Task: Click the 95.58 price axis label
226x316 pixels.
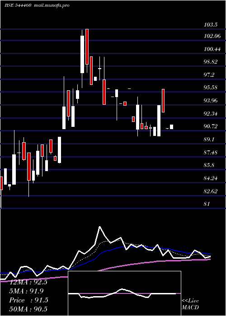Action: [211, 88]
